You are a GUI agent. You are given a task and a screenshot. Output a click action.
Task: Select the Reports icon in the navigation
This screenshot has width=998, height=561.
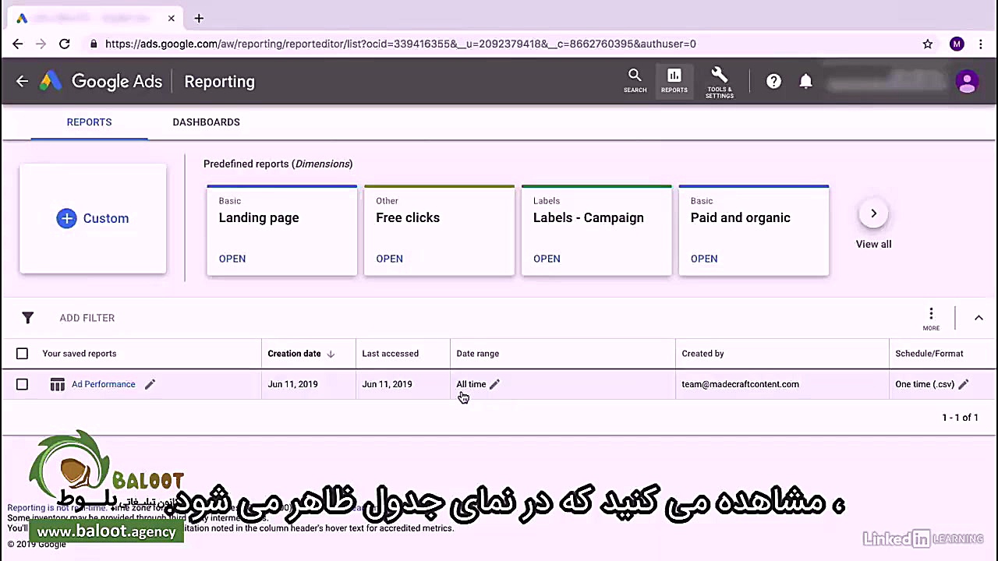coord(674,81)
